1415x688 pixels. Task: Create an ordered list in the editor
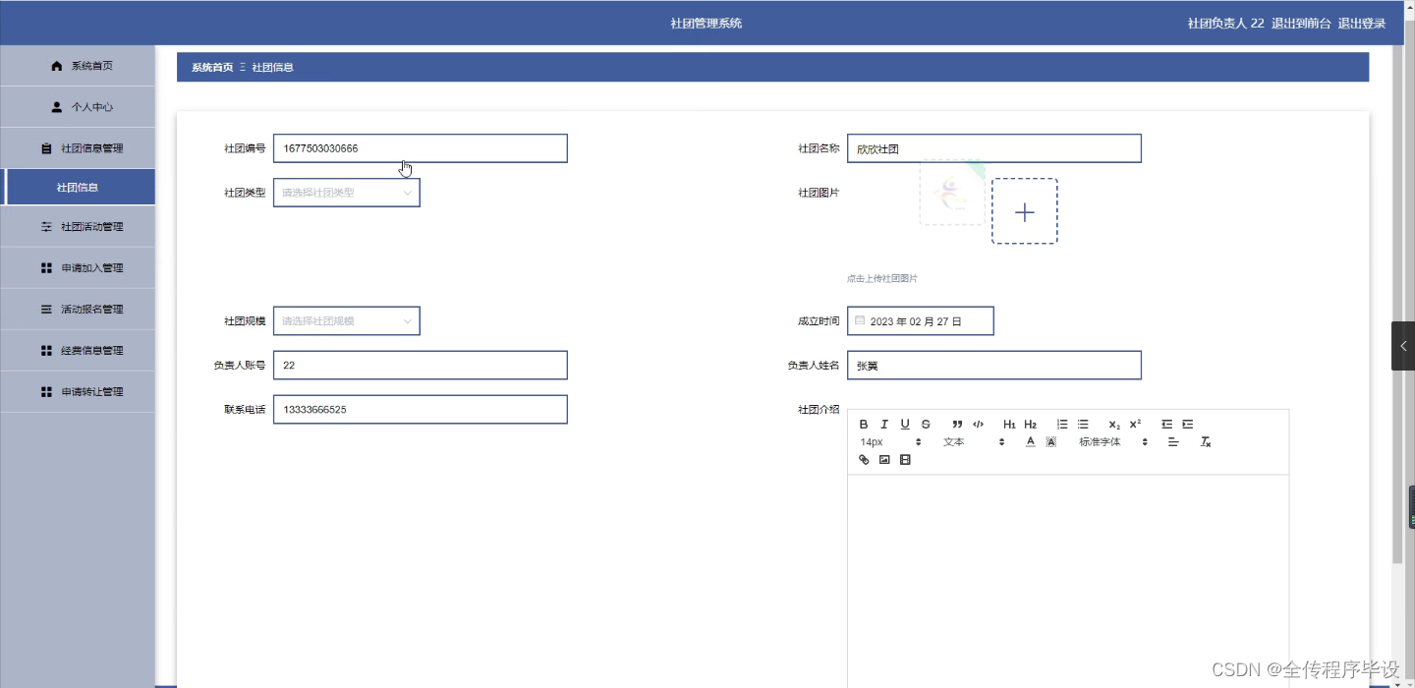coord(1061,424)
